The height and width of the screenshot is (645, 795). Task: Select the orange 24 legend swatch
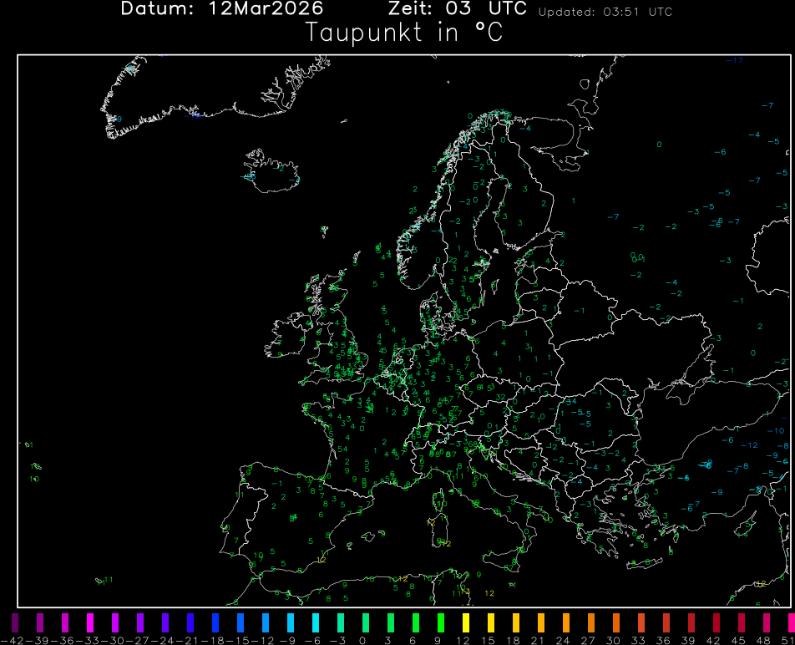566,622
